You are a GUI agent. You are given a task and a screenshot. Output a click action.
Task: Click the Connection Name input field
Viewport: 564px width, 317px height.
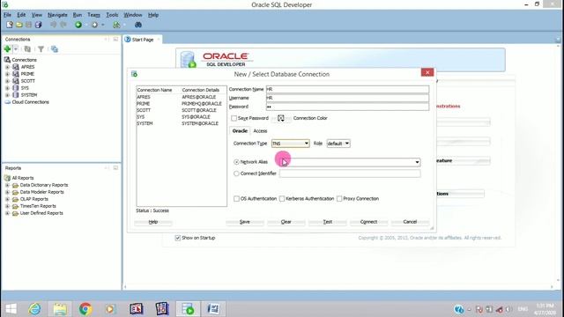tap(347, 89)
